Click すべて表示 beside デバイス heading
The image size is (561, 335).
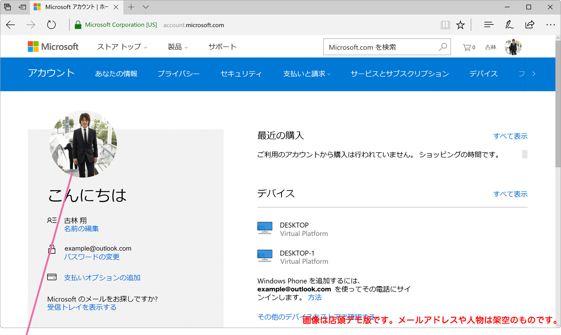[510, 194]
